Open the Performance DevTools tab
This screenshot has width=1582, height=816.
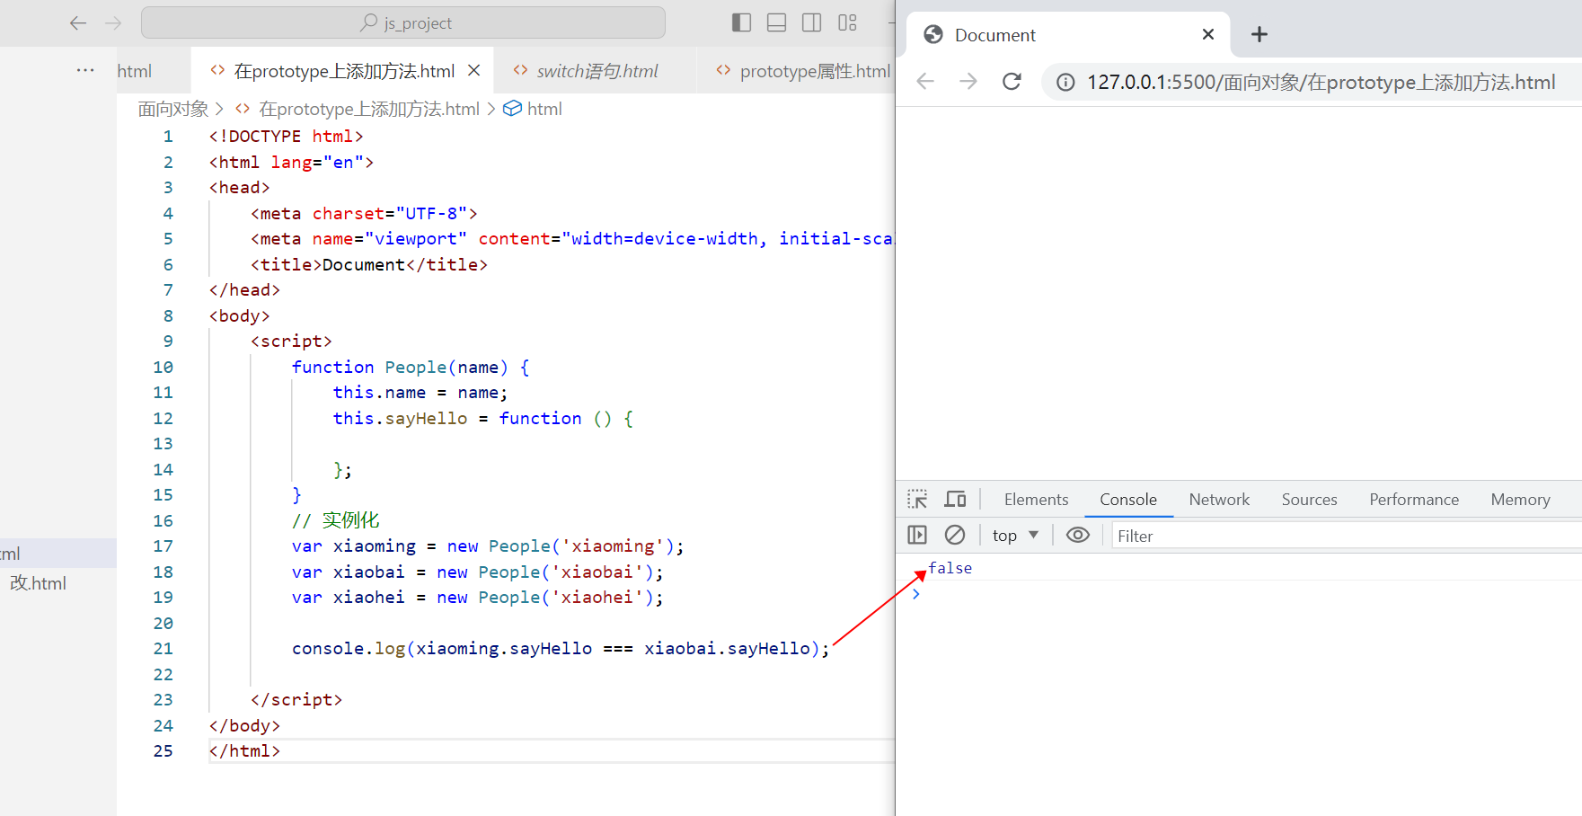[1414, 500]
